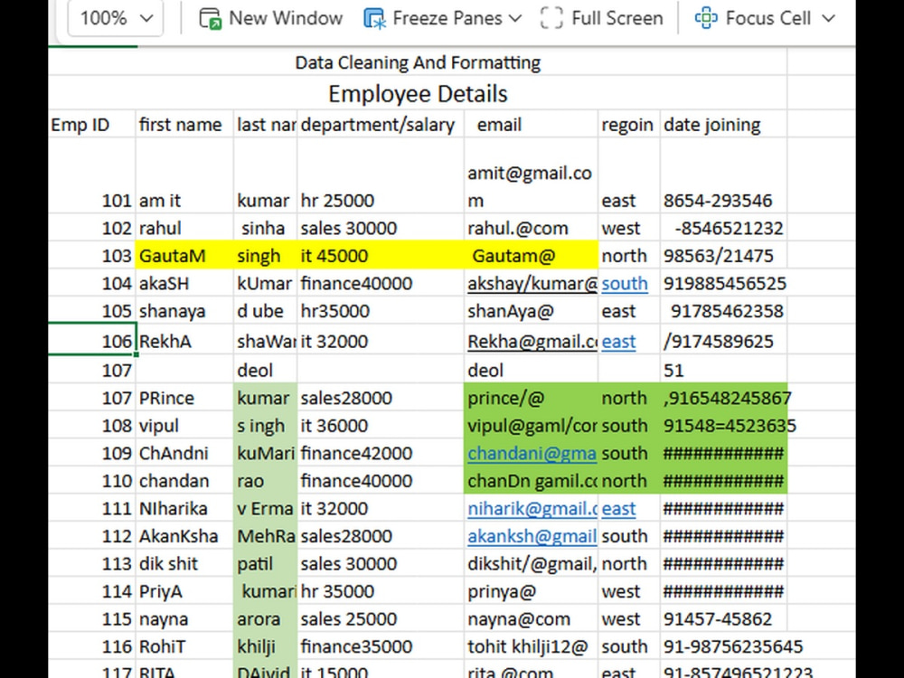Click the south link in row 104

(x=625, y=284)
